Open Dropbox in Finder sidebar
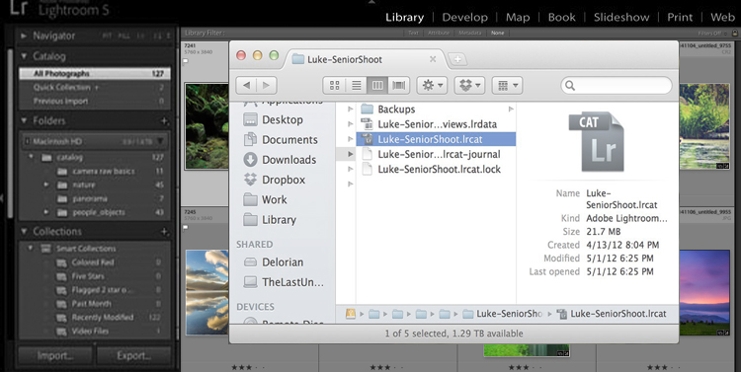741x372 pixels. tap(284, 180)
